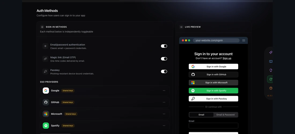Click Sign in with GitHub button
This screenshot has width=295, height=134.
[213, 75]
